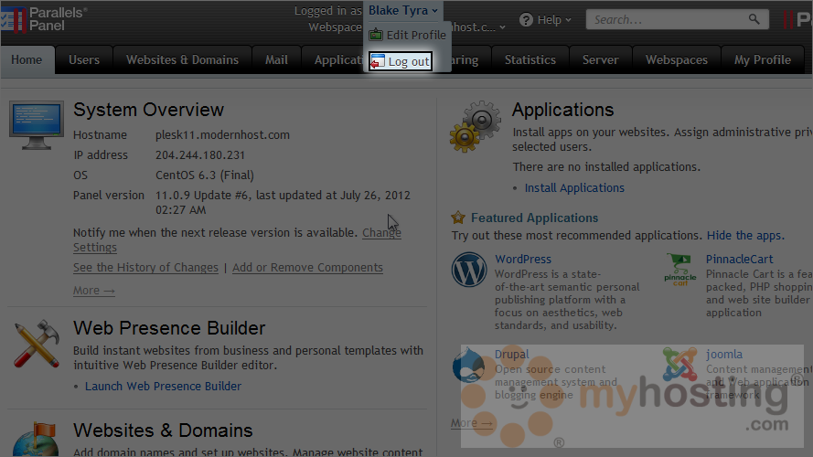Open the joomla application link

[723, 355]
